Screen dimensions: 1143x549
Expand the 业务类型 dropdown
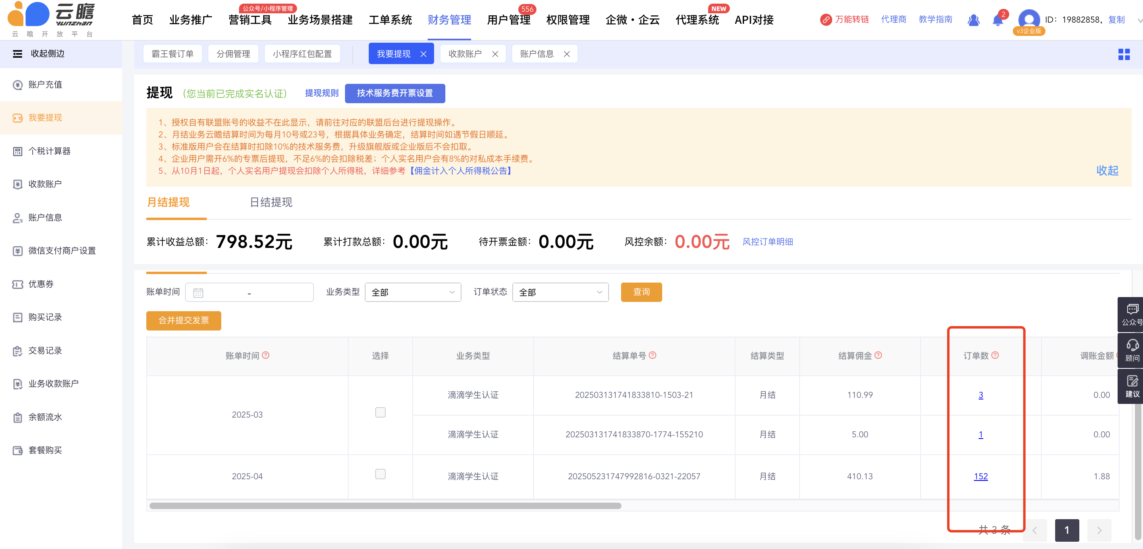413,292
